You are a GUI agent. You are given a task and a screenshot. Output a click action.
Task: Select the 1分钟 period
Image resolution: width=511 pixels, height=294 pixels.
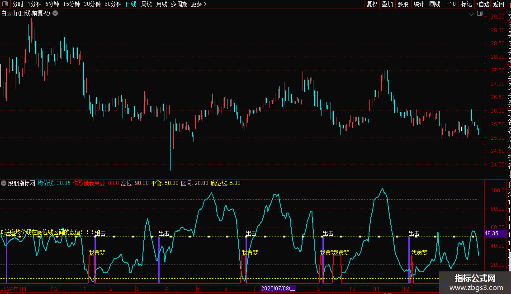pos(34,4)
